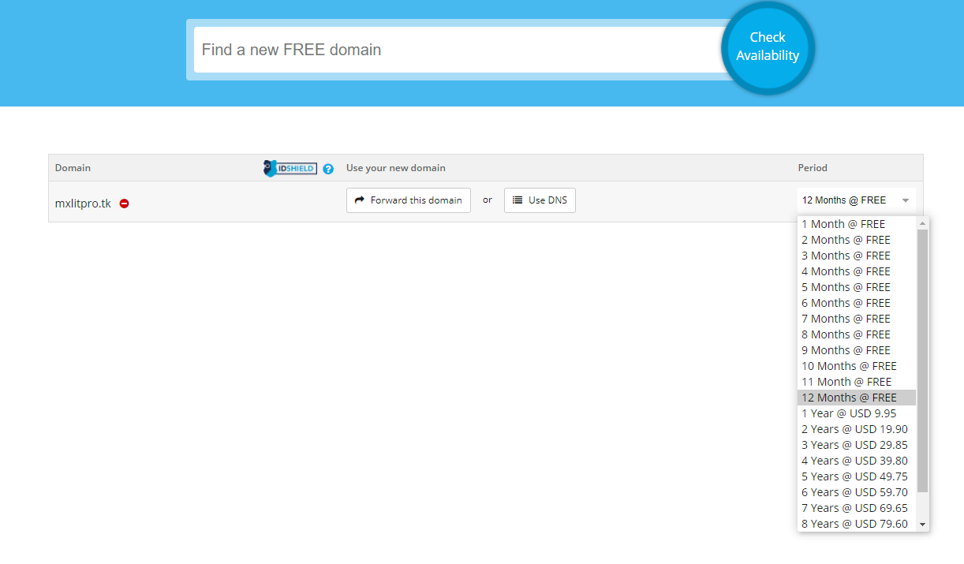Pick 9 Months @ FREE period
Viewport: 964px width, 564px height.
pyautogui.click(x=846, y=350)
